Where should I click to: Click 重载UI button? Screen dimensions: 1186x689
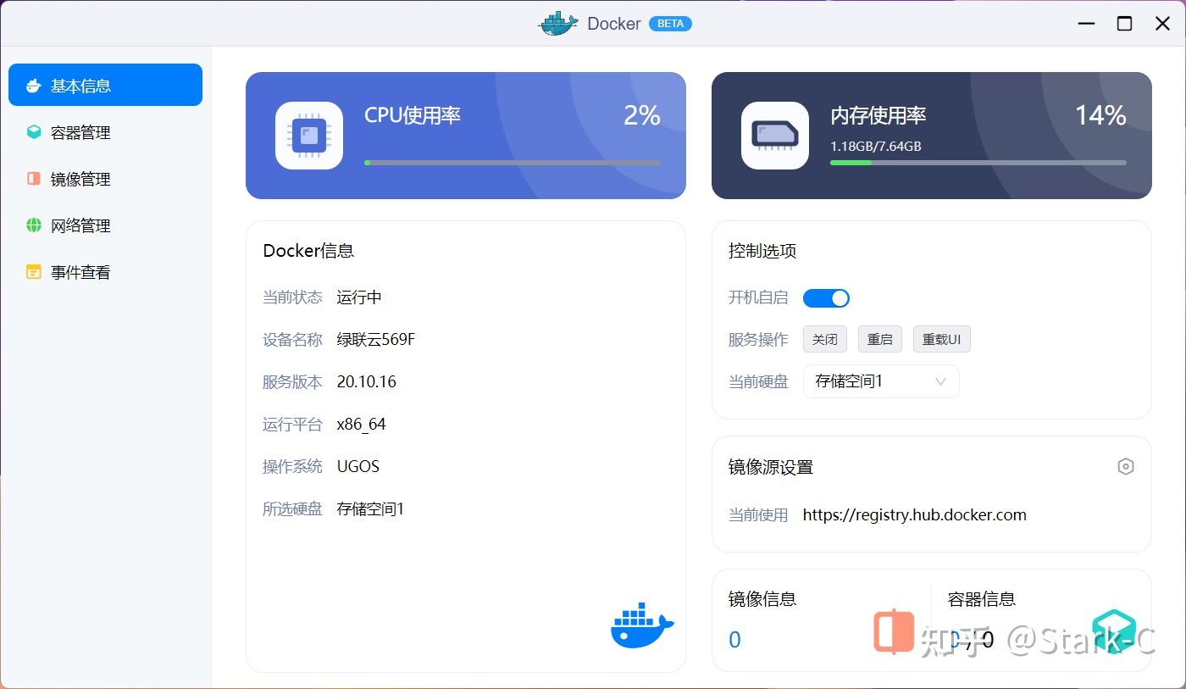(x=941, y=339)
